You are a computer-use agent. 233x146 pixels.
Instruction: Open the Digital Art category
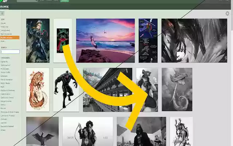pos(4,62)
